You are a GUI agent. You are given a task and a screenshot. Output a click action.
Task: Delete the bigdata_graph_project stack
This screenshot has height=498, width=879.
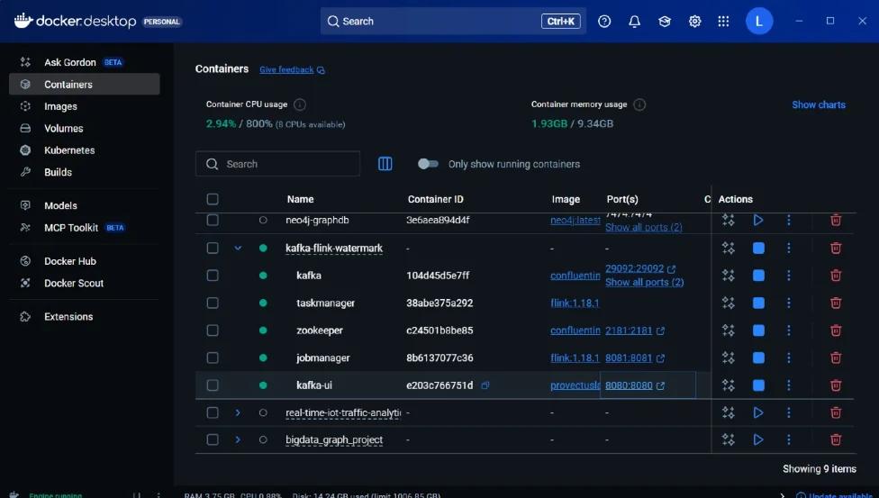click(835, 439)
